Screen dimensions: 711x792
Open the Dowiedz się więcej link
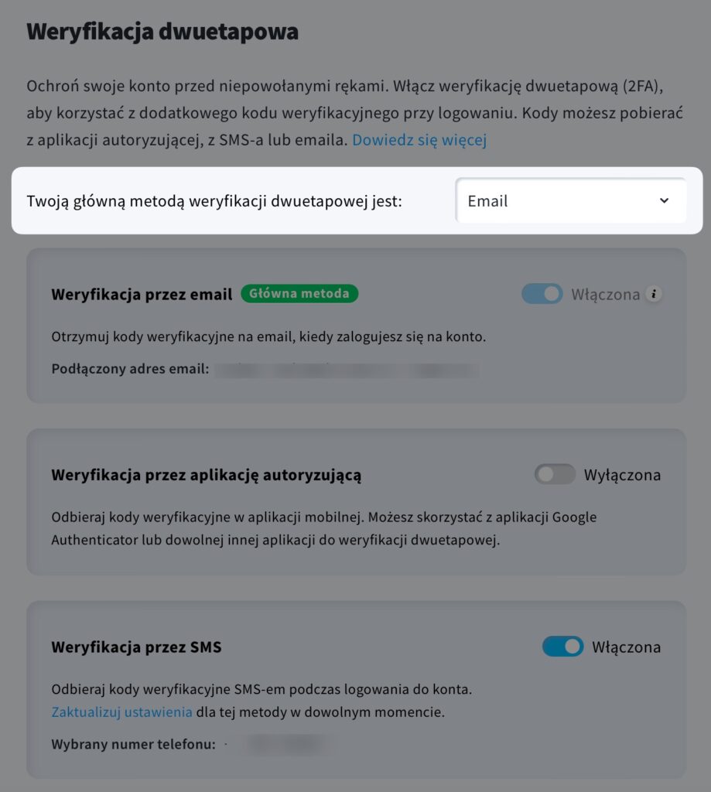click(x=419, y=140)
